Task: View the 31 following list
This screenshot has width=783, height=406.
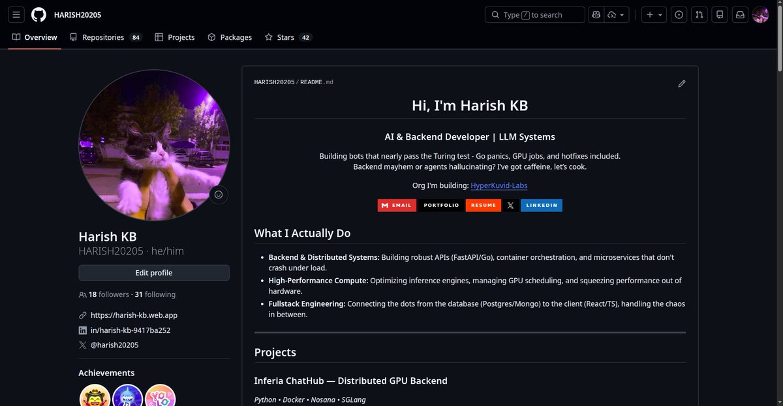Action: pyautogui.click(x=155, y=294)
